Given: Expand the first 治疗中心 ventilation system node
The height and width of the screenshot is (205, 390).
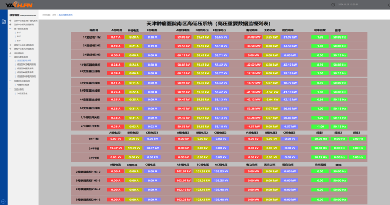Looking at the screenshot, I should (10, 21).
